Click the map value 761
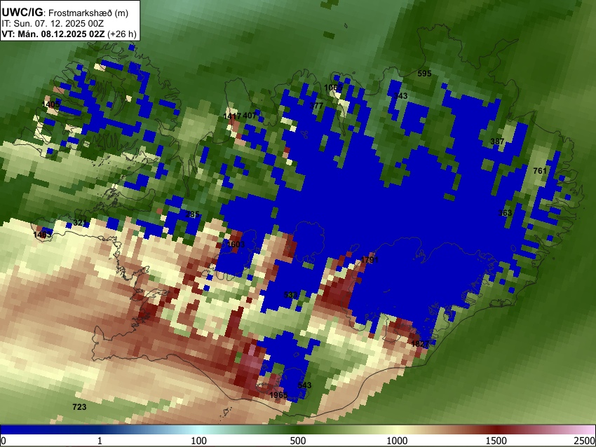The image size is (596, 447). pos(540,171)
